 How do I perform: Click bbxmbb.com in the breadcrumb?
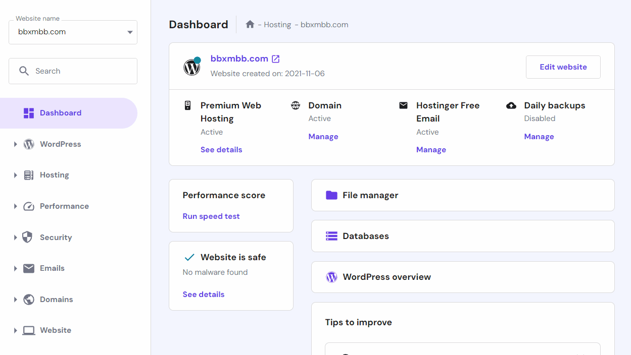[x=324, y=25]
